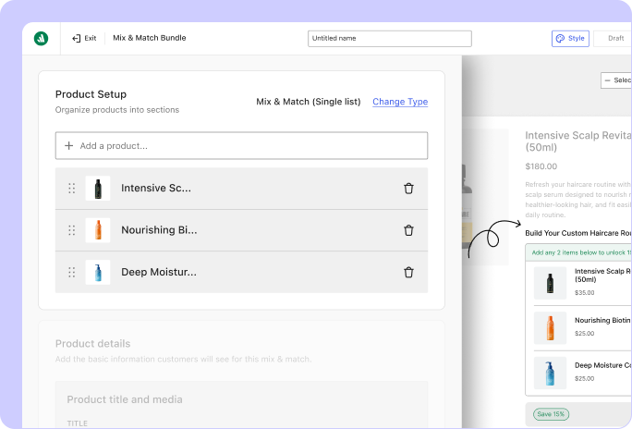Click the Nourishing Bi... product thumbnail
Viewport: 632px width, 429px height.
tap(98, 230)
